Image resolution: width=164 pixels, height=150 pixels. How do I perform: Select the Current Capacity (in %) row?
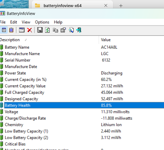pos(82,79)
